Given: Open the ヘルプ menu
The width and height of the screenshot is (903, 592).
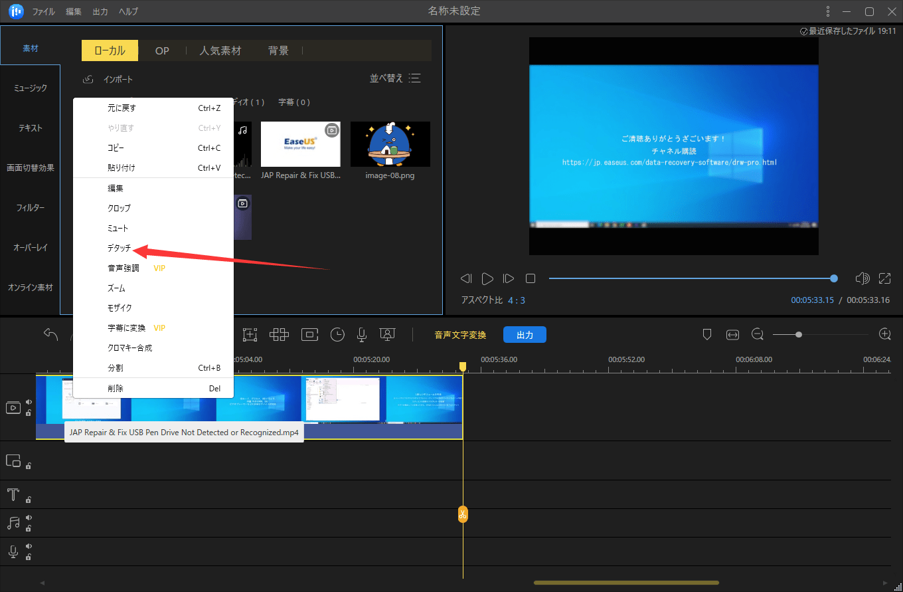Looking at the screenshot, I should 129,12.
